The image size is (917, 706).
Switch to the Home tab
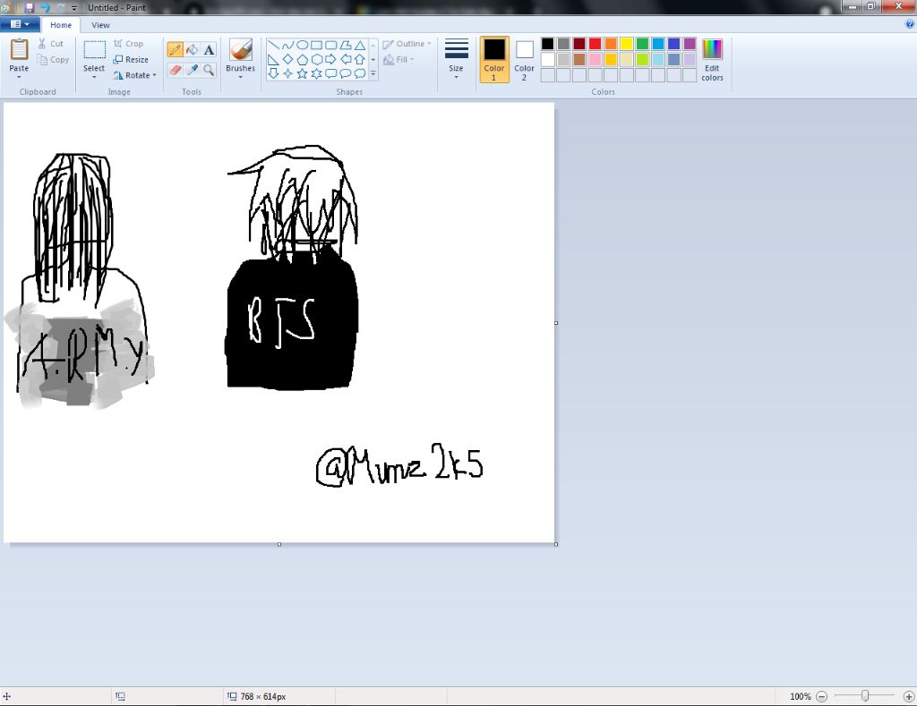61,25
